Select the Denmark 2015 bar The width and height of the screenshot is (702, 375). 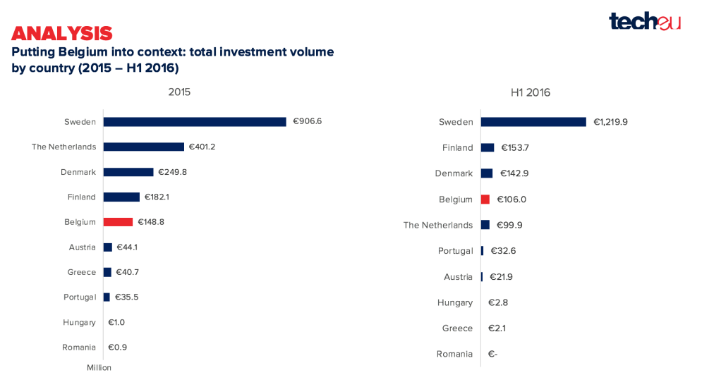tap(128, 172)
